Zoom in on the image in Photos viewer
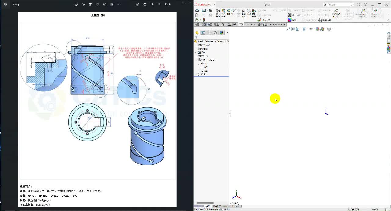The image size is (391, 211). click(159, 4)
